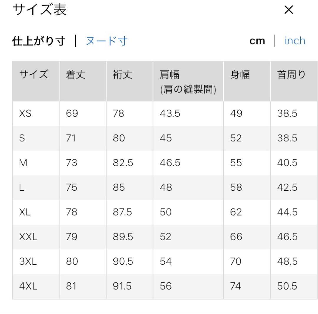Select the S size row label

22,138
